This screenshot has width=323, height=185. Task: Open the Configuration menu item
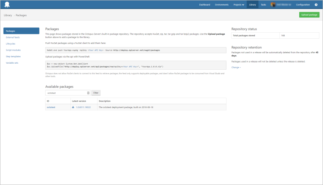point(303,5)
